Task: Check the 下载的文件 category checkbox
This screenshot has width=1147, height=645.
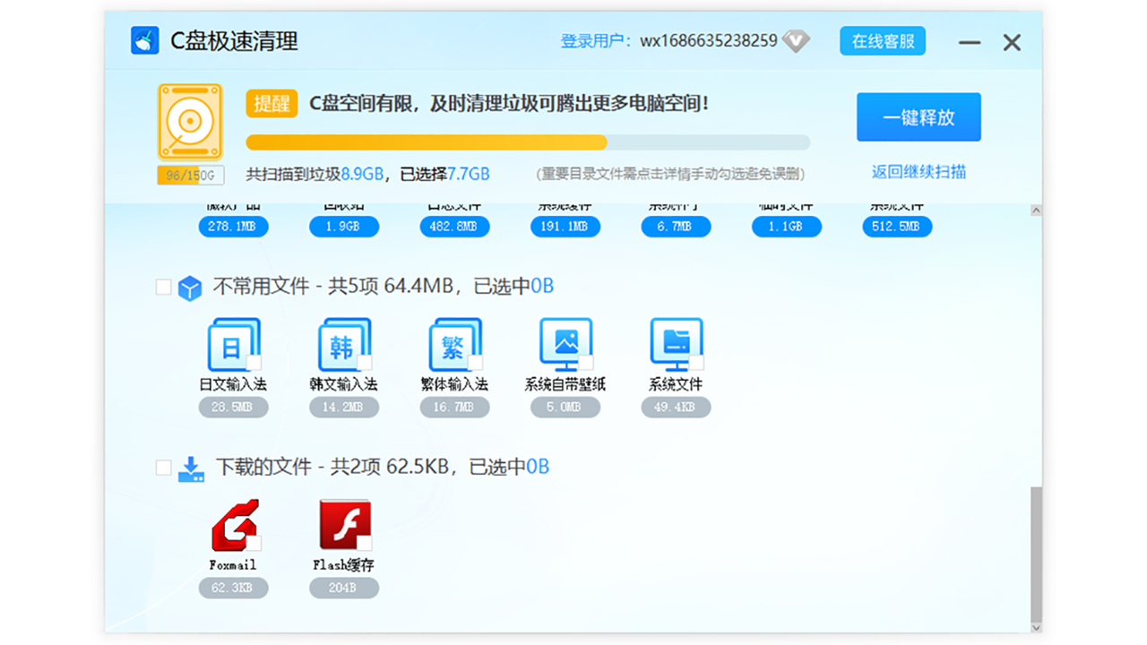Action: point(163,467)
